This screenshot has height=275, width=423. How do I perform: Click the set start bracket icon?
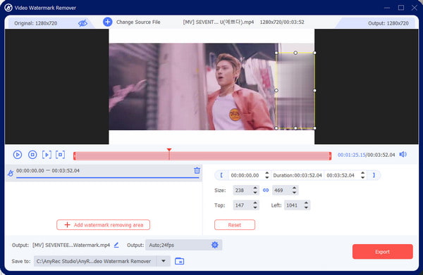pyautogui.click(x=221, y=175)
